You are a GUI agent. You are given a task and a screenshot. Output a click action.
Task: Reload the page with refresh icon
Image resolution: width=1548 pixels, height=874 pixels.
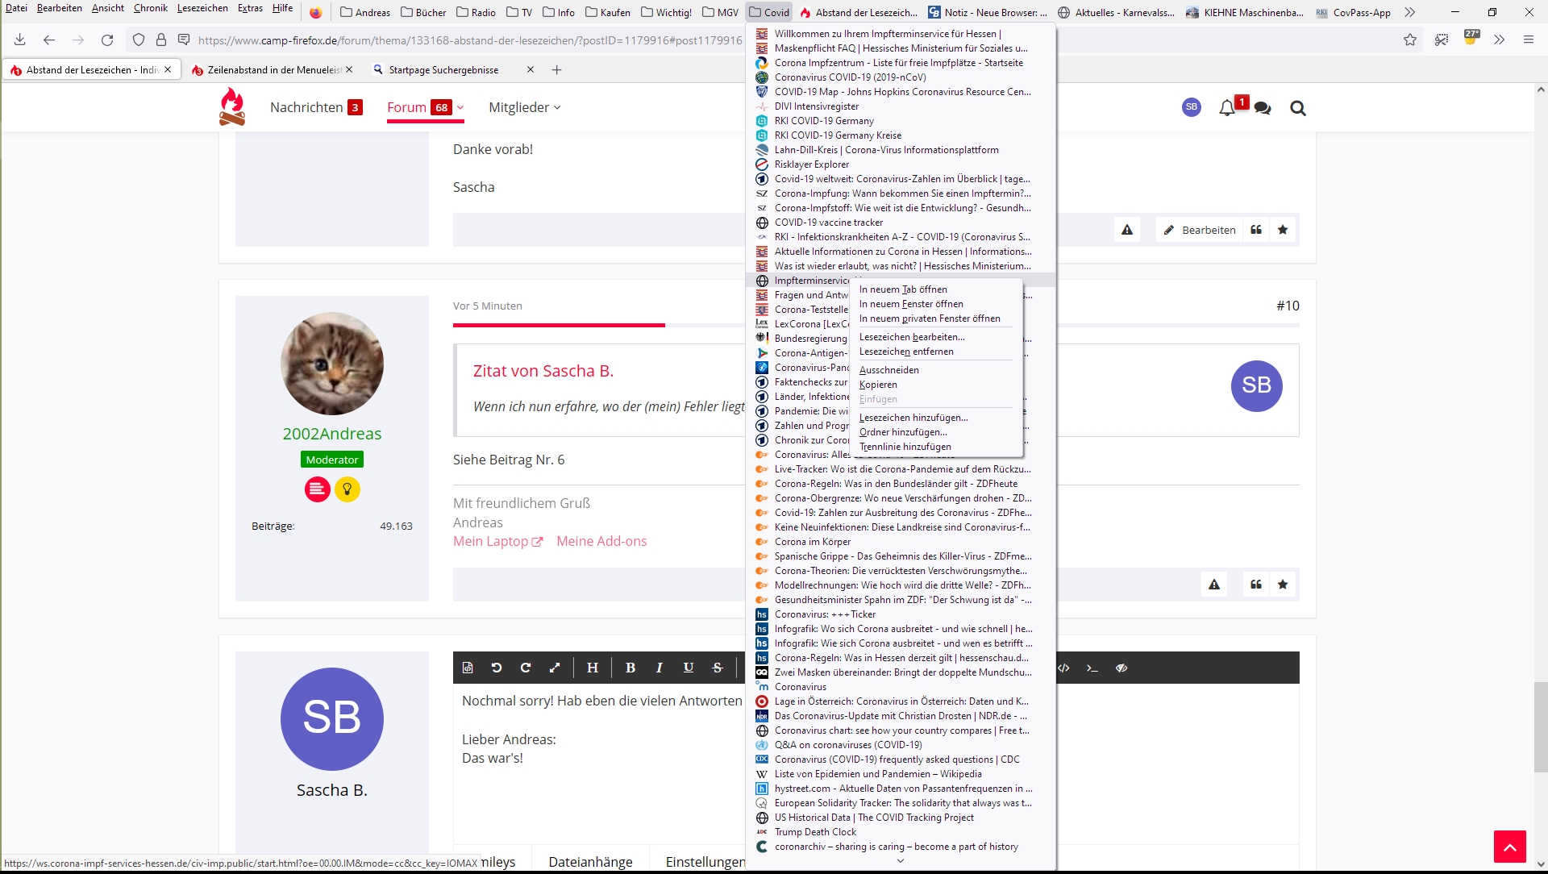pyautogui.click(x=107, y=40)
